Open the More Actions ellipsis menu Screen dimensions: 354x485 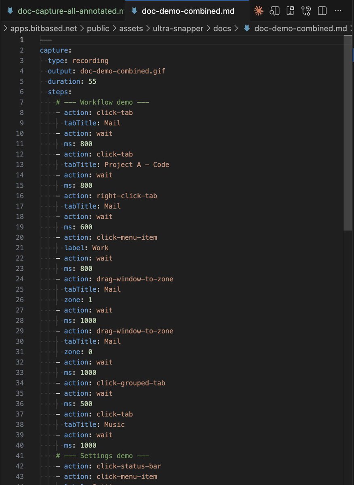click(338, 11)
